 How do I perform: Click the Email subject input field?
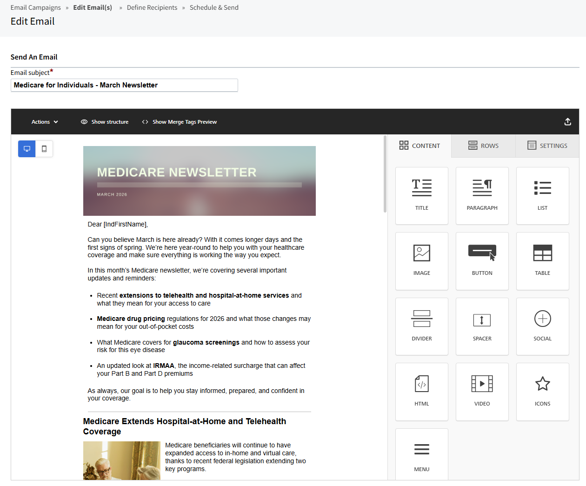[x=124, y=85]
